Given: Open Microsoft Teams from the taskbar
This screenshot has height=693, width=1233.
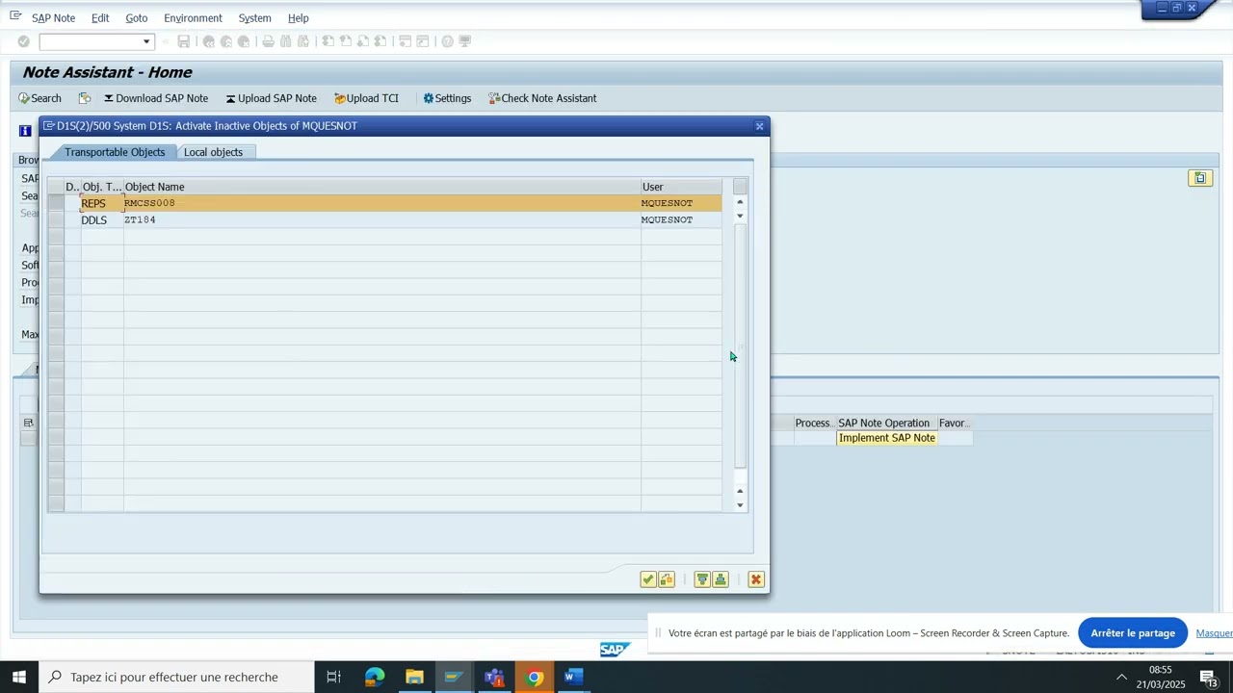Looking at the screenshot, I should (494, 678).
